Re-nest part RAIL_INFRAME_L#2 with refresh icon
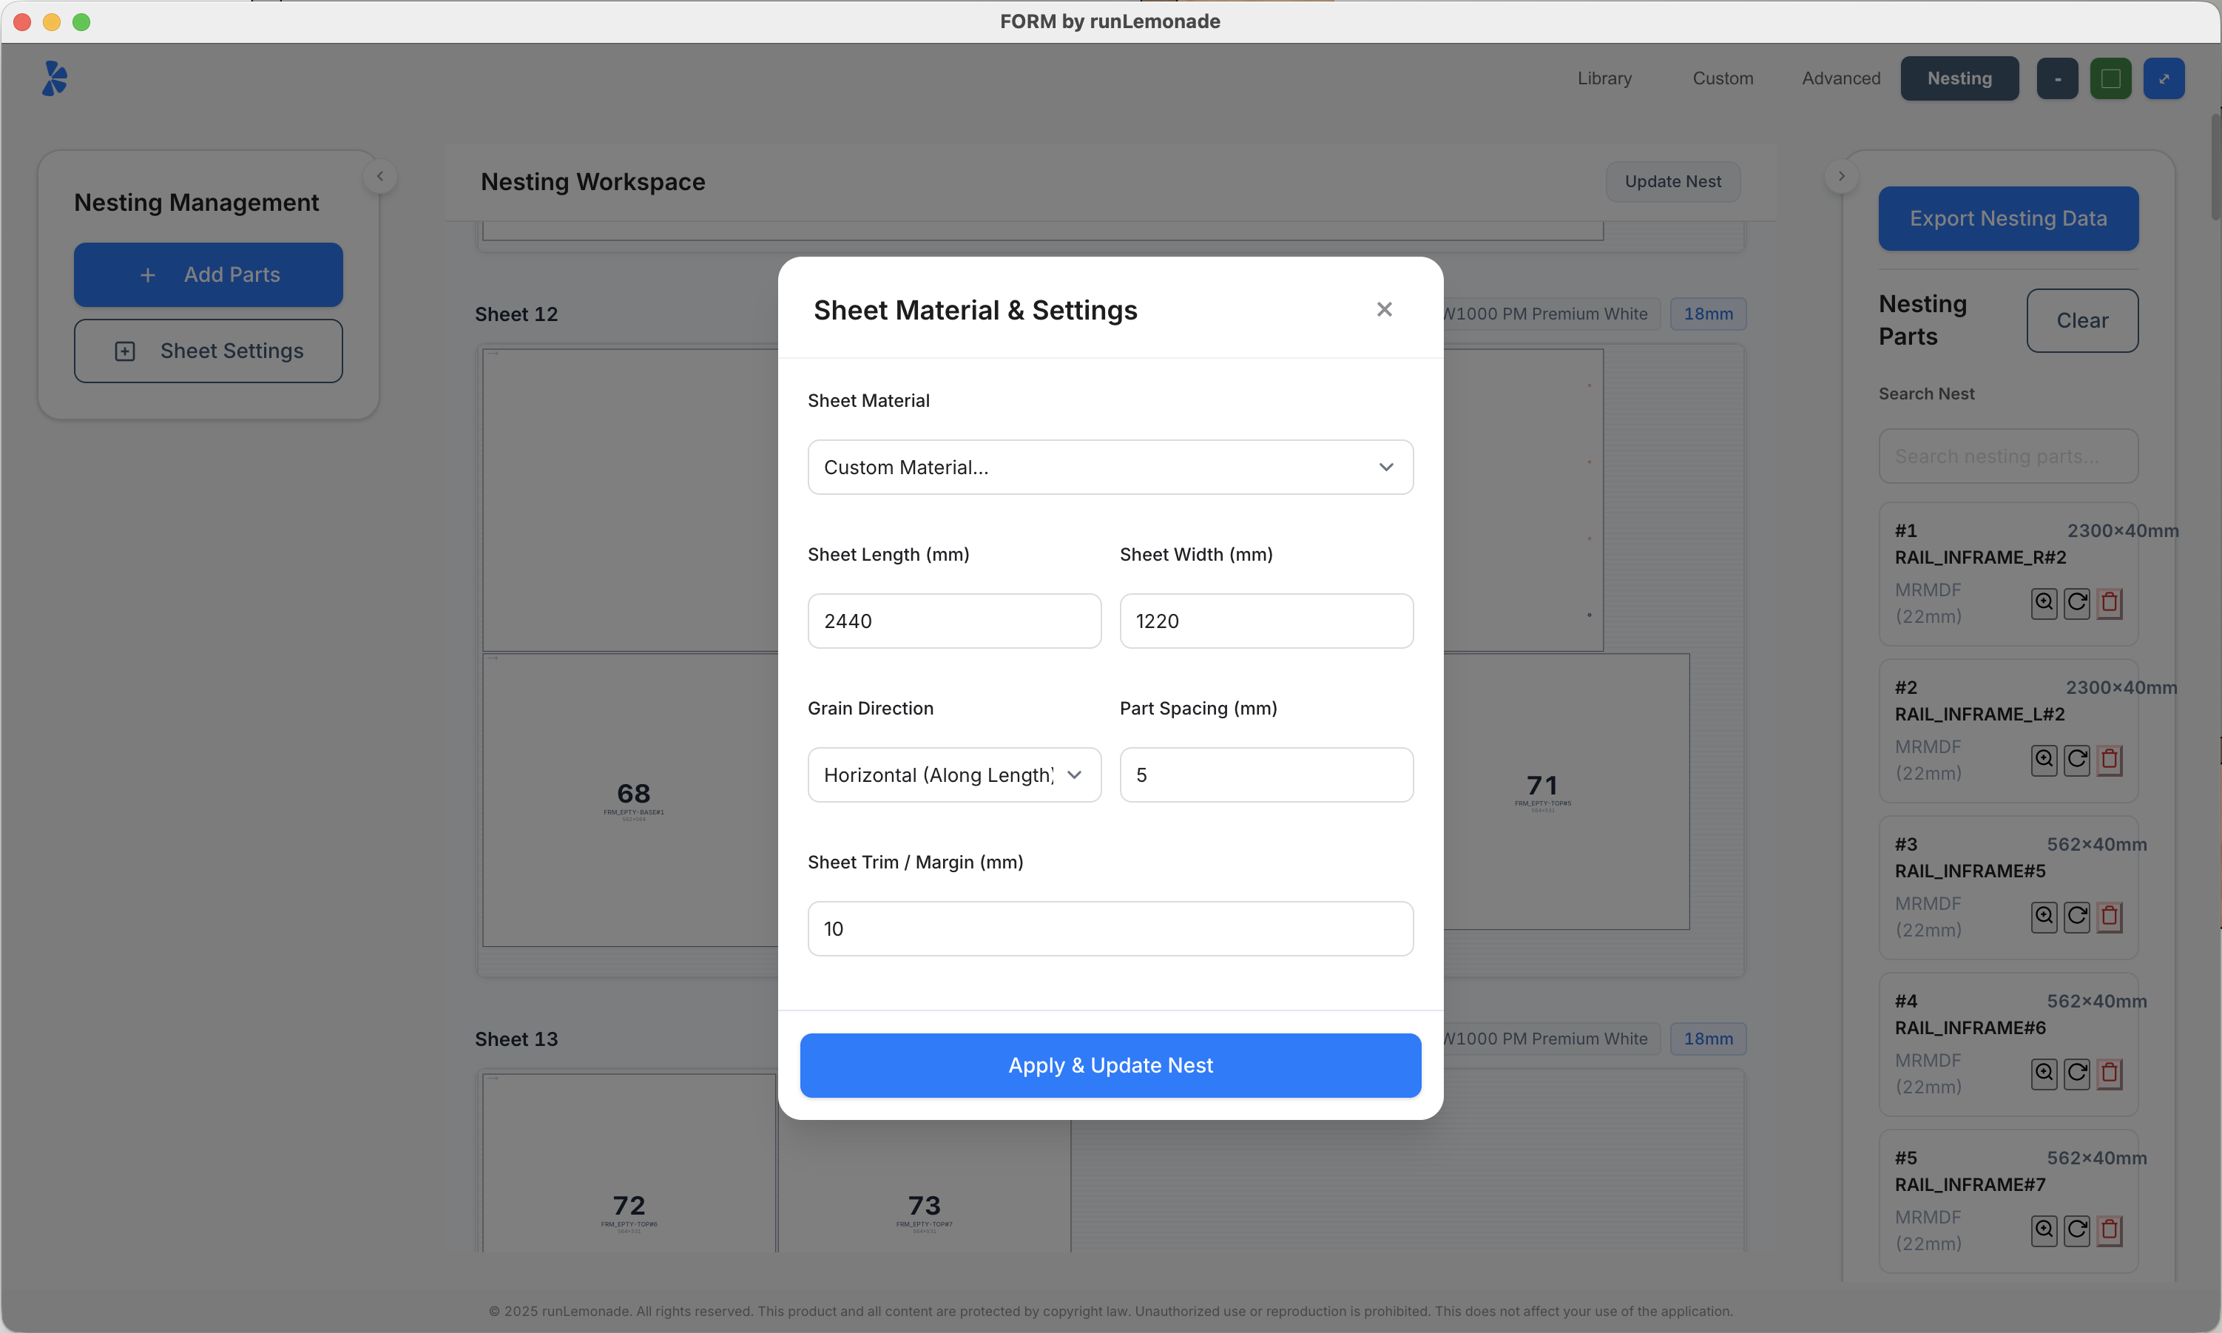 tap(2076, 759)
